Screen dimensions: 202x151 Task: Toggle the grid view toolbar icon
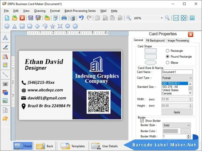coord(192,18)
